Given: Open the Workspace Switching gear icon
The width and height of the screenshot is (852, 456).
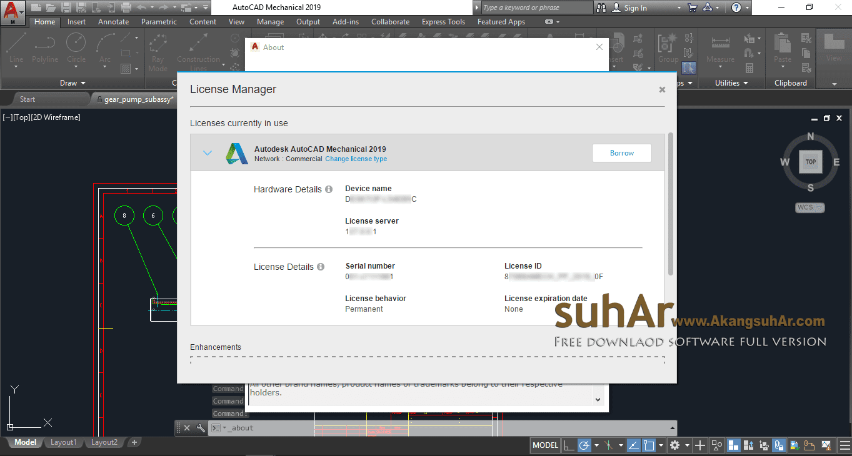Looking at the screenshot, I should (x=674, y=445).
